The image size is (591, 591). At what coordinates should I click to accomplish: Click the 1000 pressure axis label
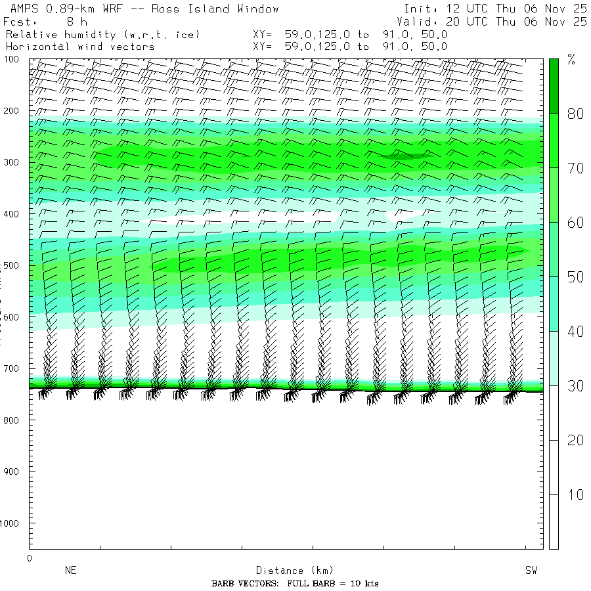click(x=9, y=523)
